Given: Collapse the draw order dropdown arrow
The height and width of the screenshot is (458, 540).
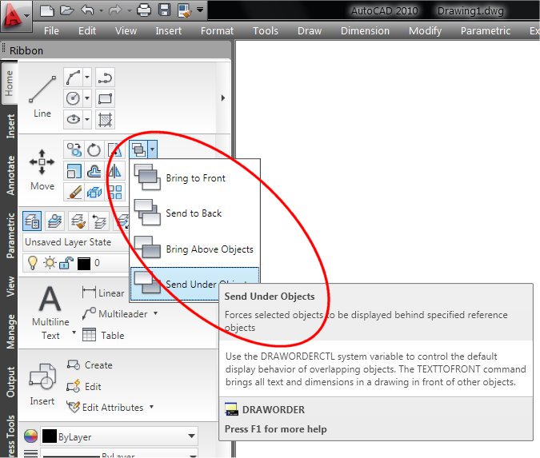Looking at the screenshot, I should tap(152, 149).
